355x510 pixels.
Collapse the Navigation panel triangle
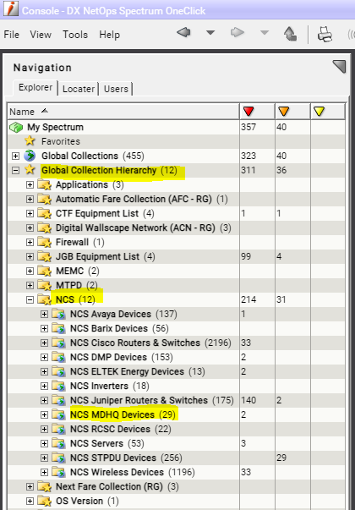pos(340,66)
